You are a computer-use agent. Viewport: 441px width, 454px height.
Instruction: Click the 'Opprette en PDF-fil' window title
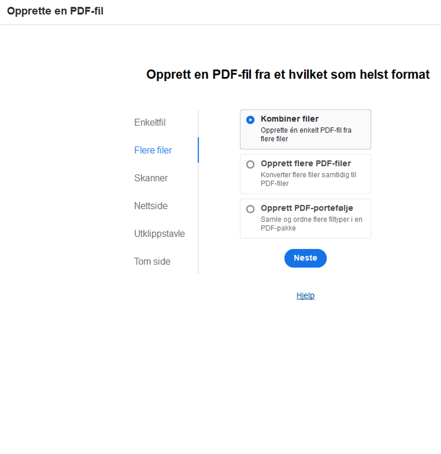(x=55, y=11)
